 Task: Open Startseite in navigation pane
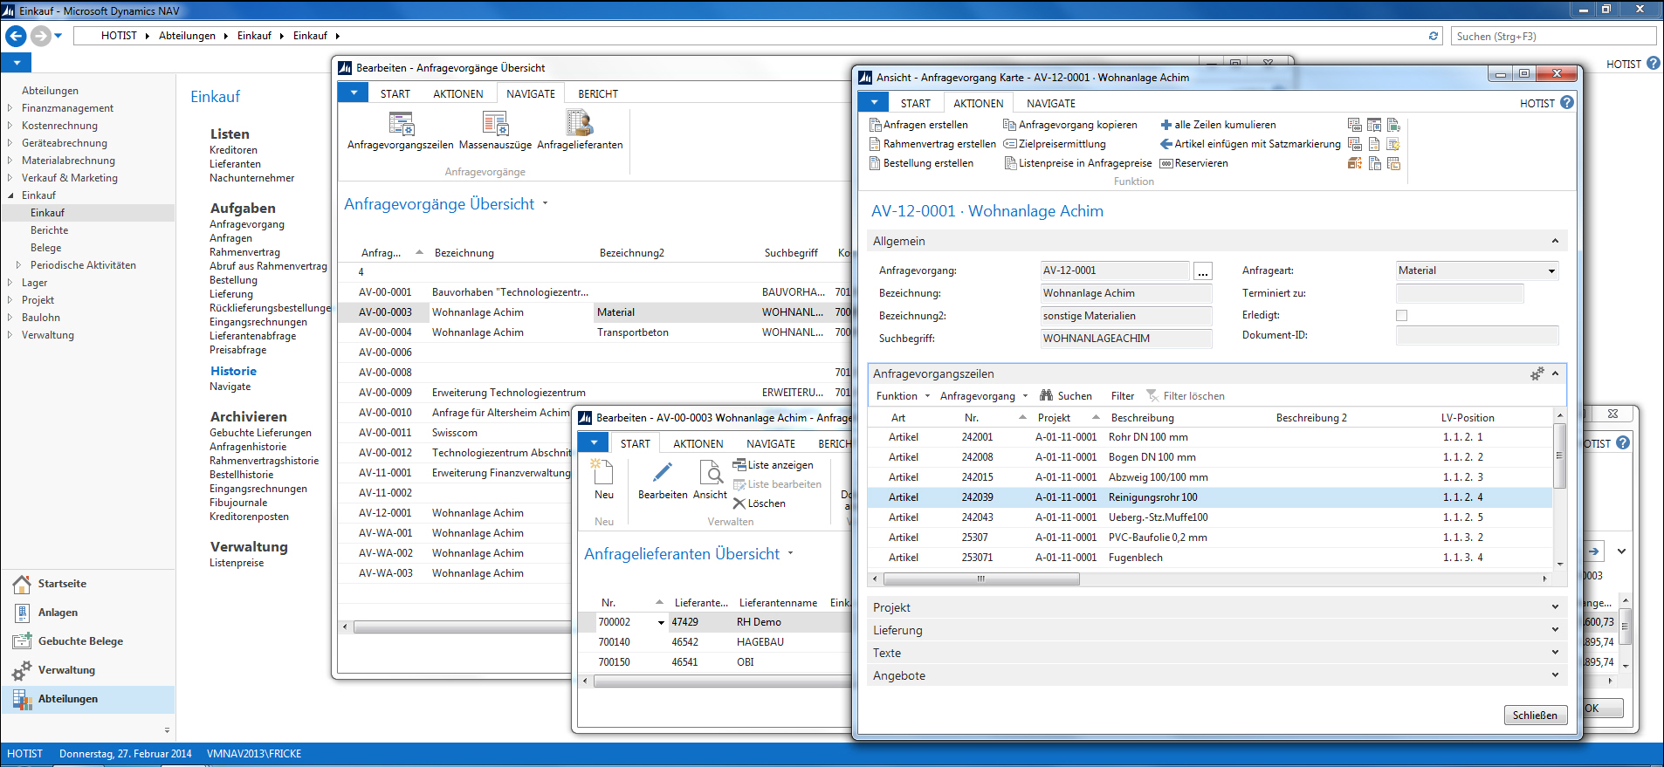[62, 584]
